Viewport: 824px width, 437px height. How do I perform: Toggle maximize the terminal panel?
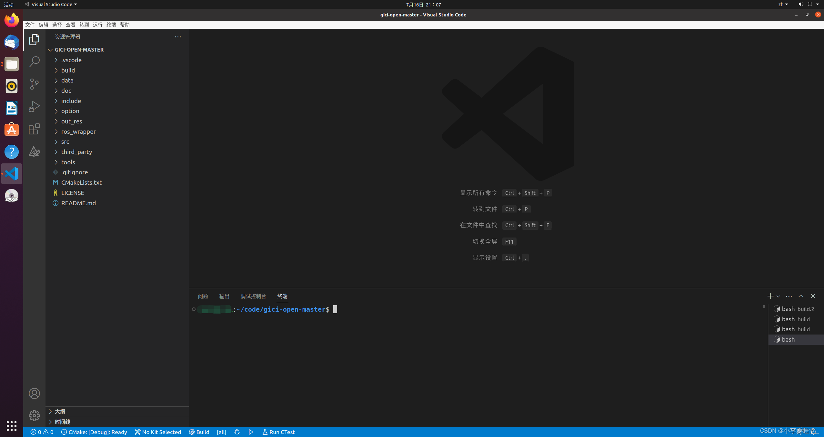800,296
